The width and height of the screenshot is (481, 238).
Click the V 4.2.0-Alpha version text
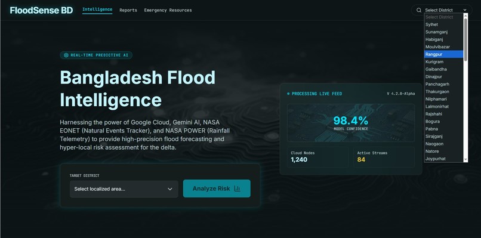click(401, 94)
